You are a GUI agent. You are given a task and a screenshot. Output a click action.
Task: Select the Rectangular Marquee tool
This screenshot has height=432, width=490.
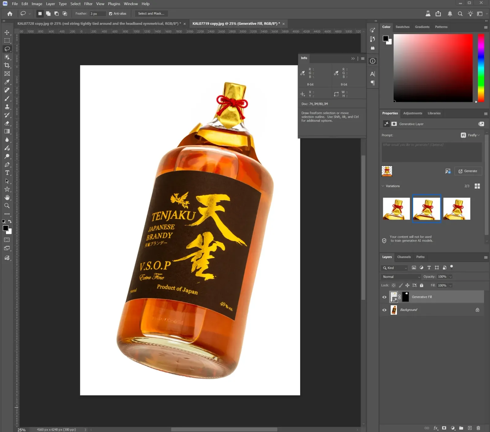click(7, 41)
